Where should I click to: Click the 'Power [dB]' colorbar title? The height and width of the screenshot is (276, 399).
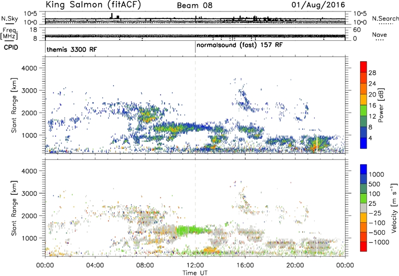(381, 105)
